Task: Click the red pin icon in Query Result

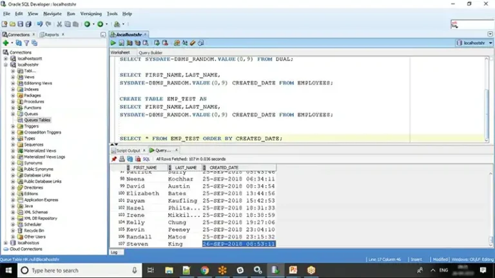Action: 114,158
